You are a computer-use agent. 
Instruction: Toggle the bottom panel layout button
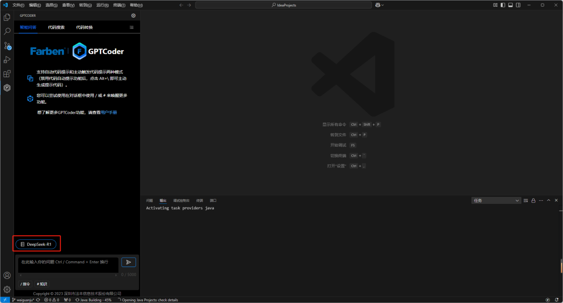pyautogui.click(x=511, y=5)
